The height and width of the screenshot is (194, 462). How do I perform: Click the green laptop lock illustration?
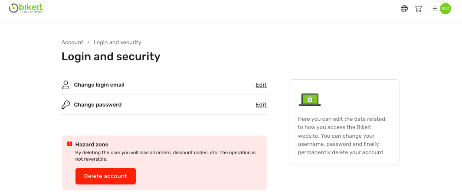pyautogui.click(x=310, y=100)
